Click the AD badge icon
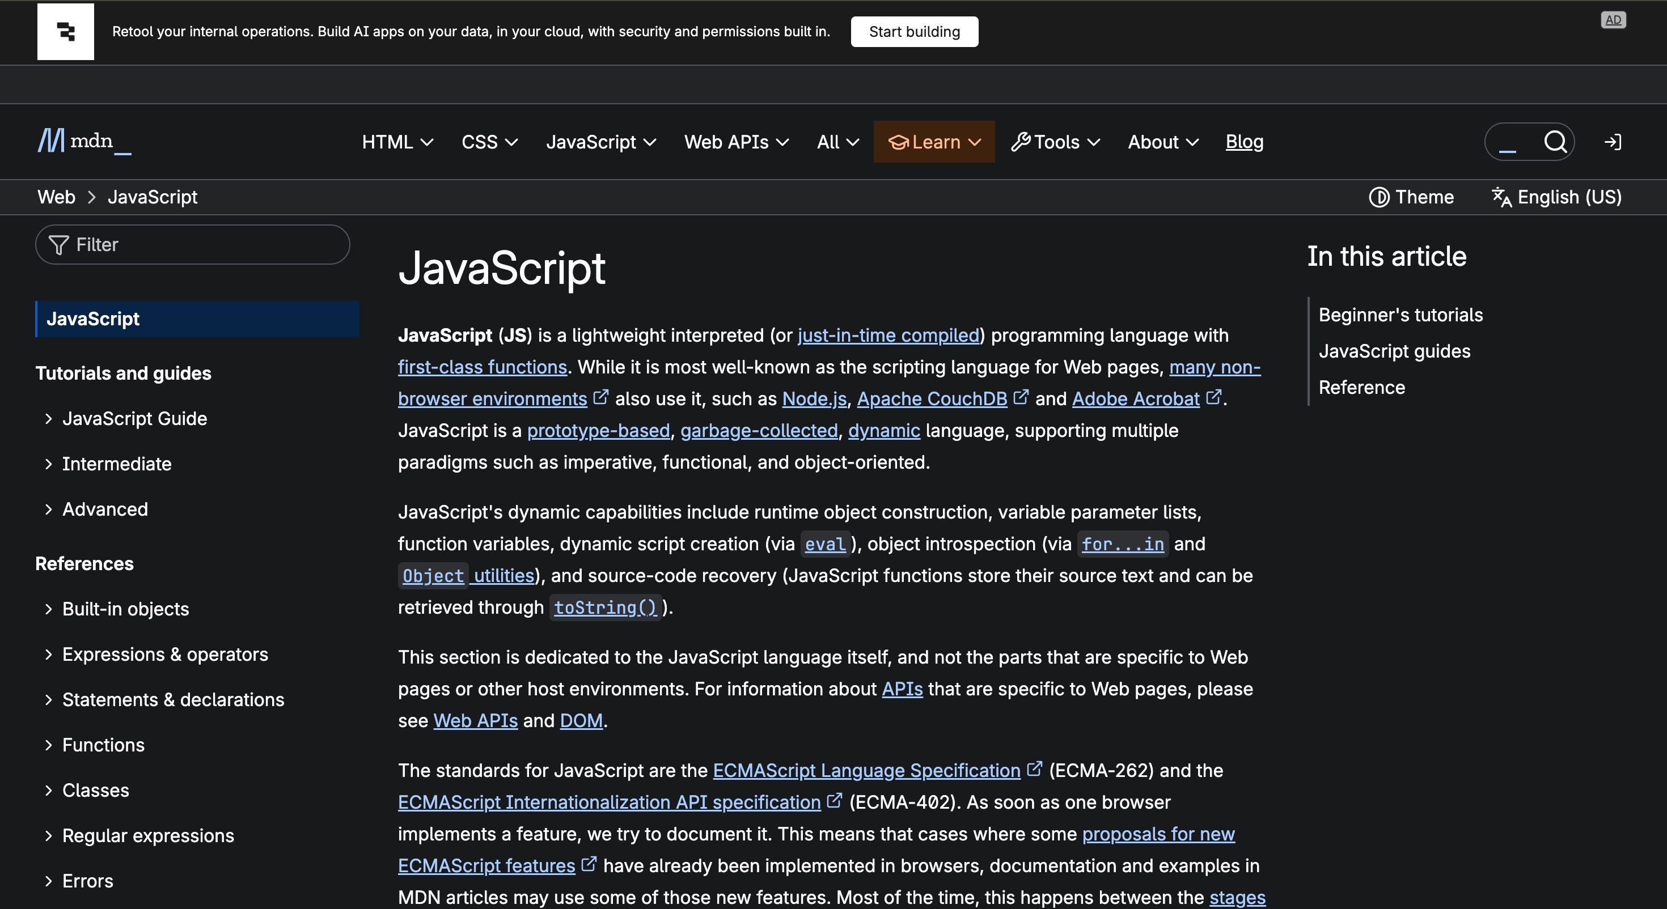This screenshot has width=1667, height=909. 1613,20
